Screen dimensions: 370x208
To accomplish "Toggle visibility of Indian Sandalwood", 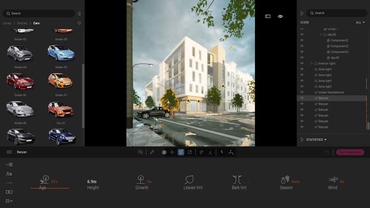I will point(302,92).
